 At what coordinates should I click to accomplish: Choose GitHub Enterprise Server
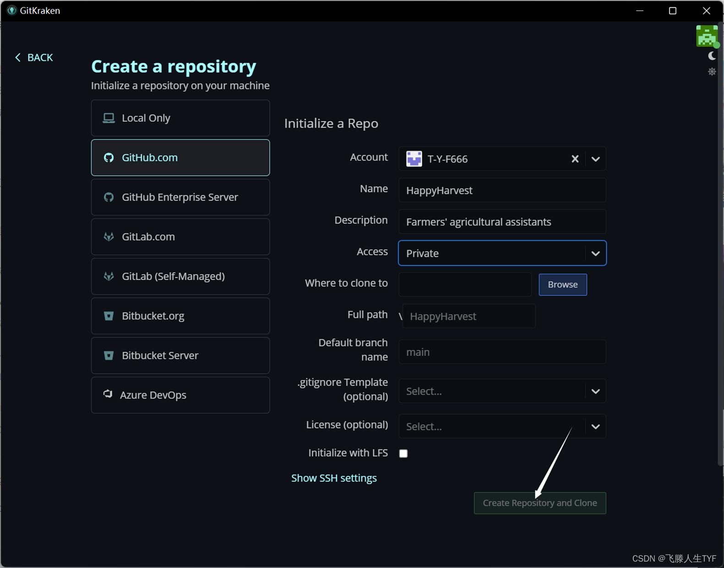pyautogui.click(x=180, y=197)
